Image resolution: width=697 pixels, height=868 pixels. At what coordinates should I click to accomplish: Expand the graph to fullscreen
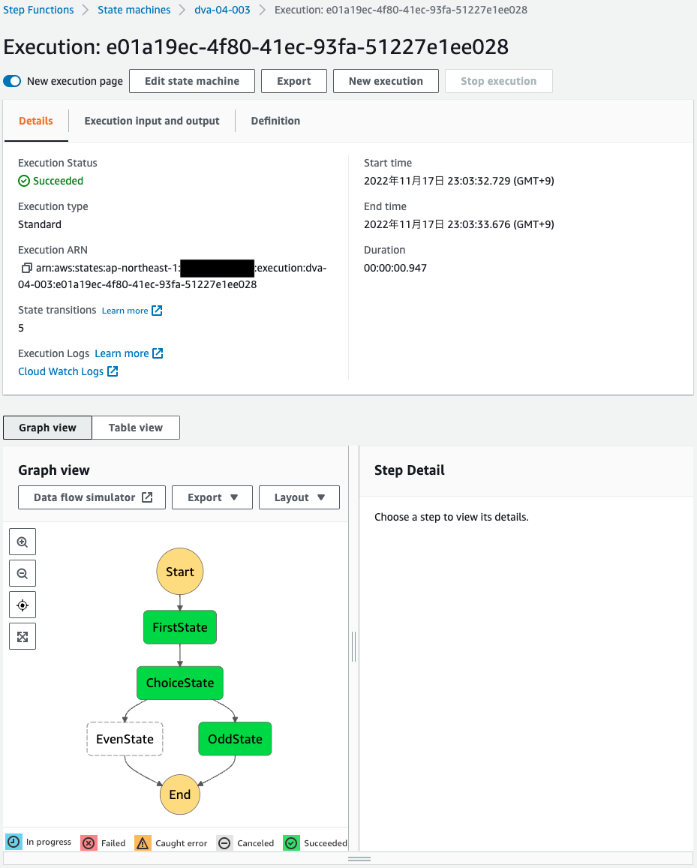tap(22, 635)
